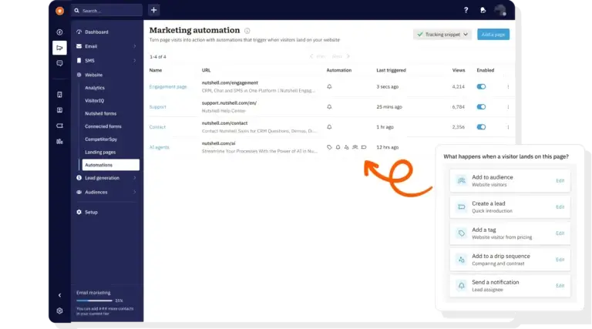Open the Support page link
The width and height of the screenshot is (592, 329).
(158, 107)
